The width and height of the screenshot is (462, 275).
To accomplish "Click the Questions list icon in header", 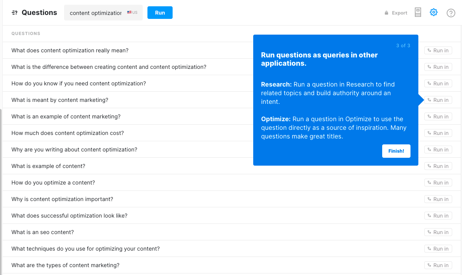I will (x=15, y=13).
